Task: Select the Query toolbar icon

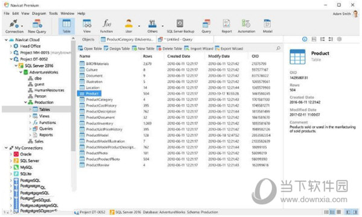Action: pyautogui.click(x=206, y=27)
